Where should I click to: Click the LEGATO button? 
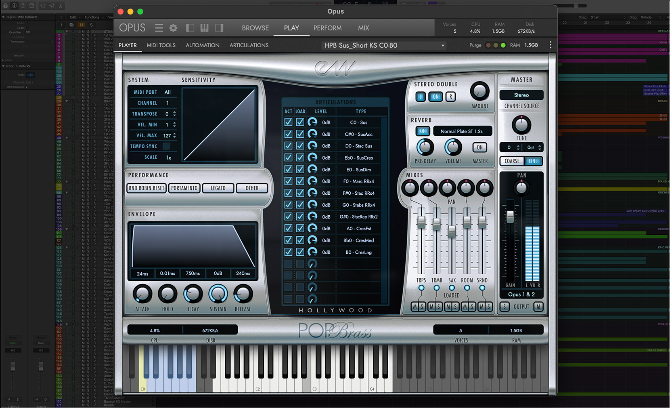click(218, 188)
